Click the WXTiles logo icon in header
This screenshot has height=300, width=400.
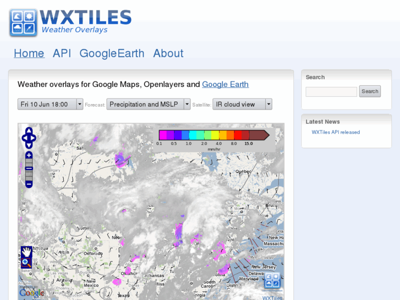click(23, 23)
